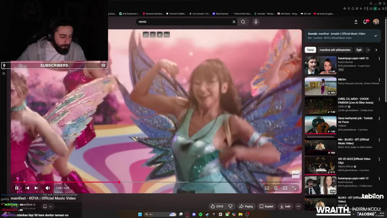Open LVBEL C5 COOOK PARDON video
The height and width of the screenshot is (218, 387).
point(320,106)
